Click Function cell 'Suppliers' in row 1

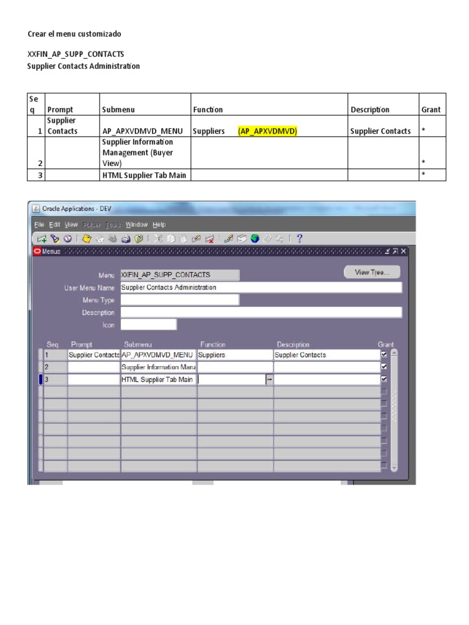click(x=235, y=355)
